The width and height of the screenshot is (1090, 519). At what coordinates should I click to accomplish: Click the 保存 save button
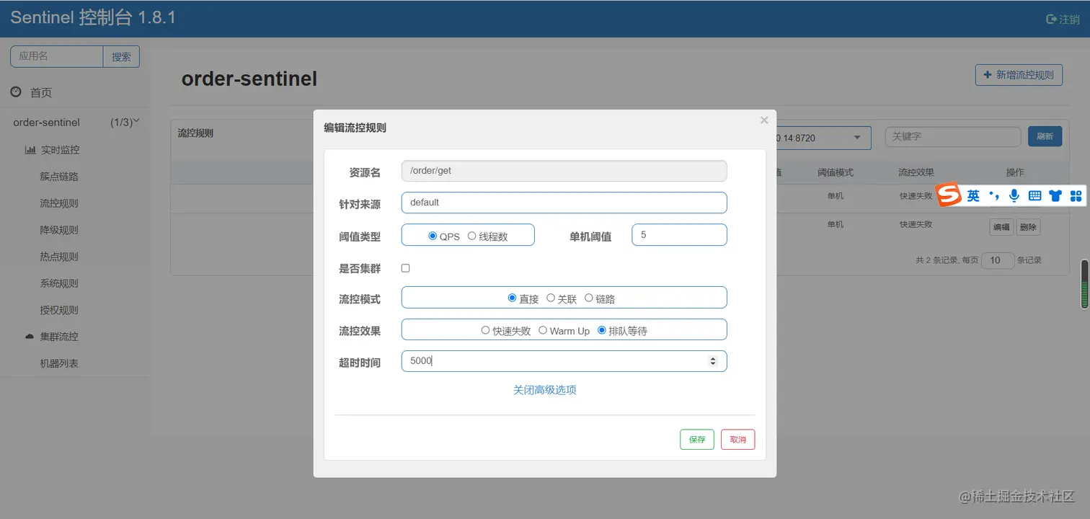[x=697, y=440]
